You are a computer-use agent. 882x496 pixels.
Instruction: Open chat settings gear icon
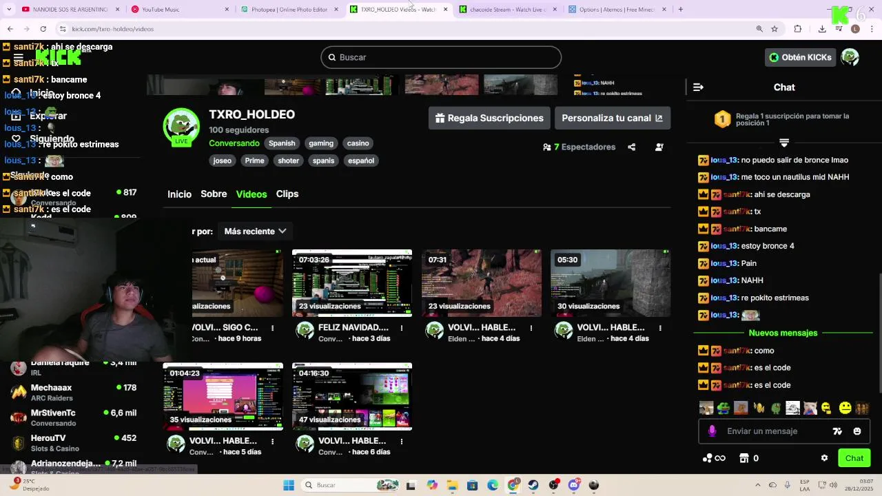point(824,458)
